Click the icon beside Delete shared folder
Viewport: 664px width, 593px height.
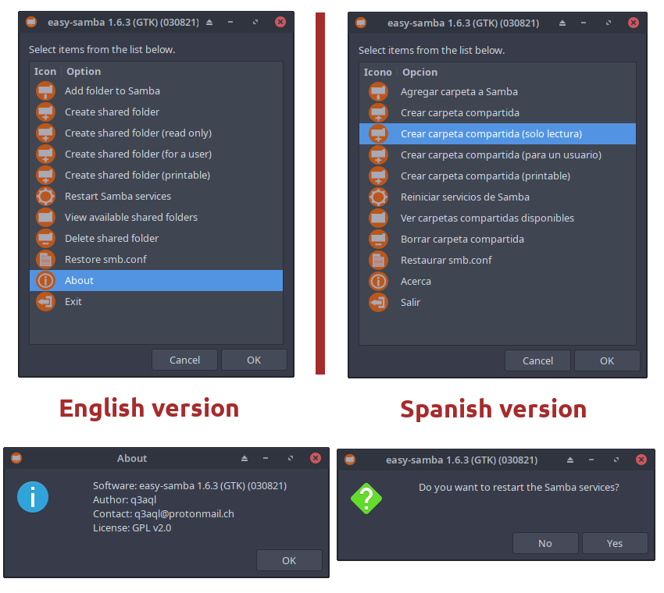(x=45, y=239)
